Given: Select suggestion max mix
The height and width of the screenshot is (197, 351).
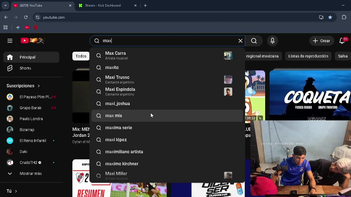Looking at the screenshot, I should point(167,115).
